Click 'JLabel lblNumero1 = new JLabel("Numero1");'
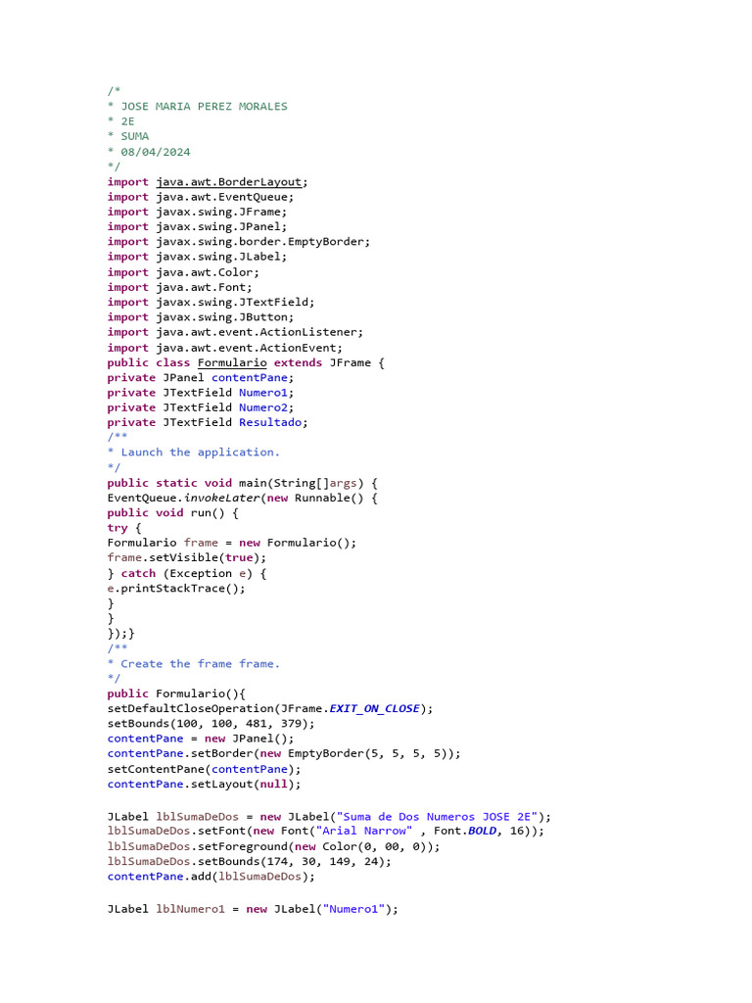 click(253, 909)
